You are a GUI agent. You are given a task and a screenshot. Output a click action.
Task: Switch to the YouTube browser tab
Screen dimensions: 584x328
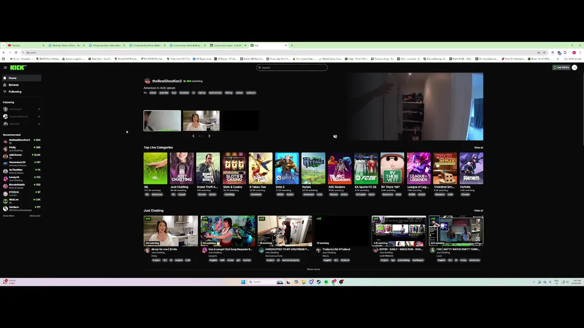[26, 45]
